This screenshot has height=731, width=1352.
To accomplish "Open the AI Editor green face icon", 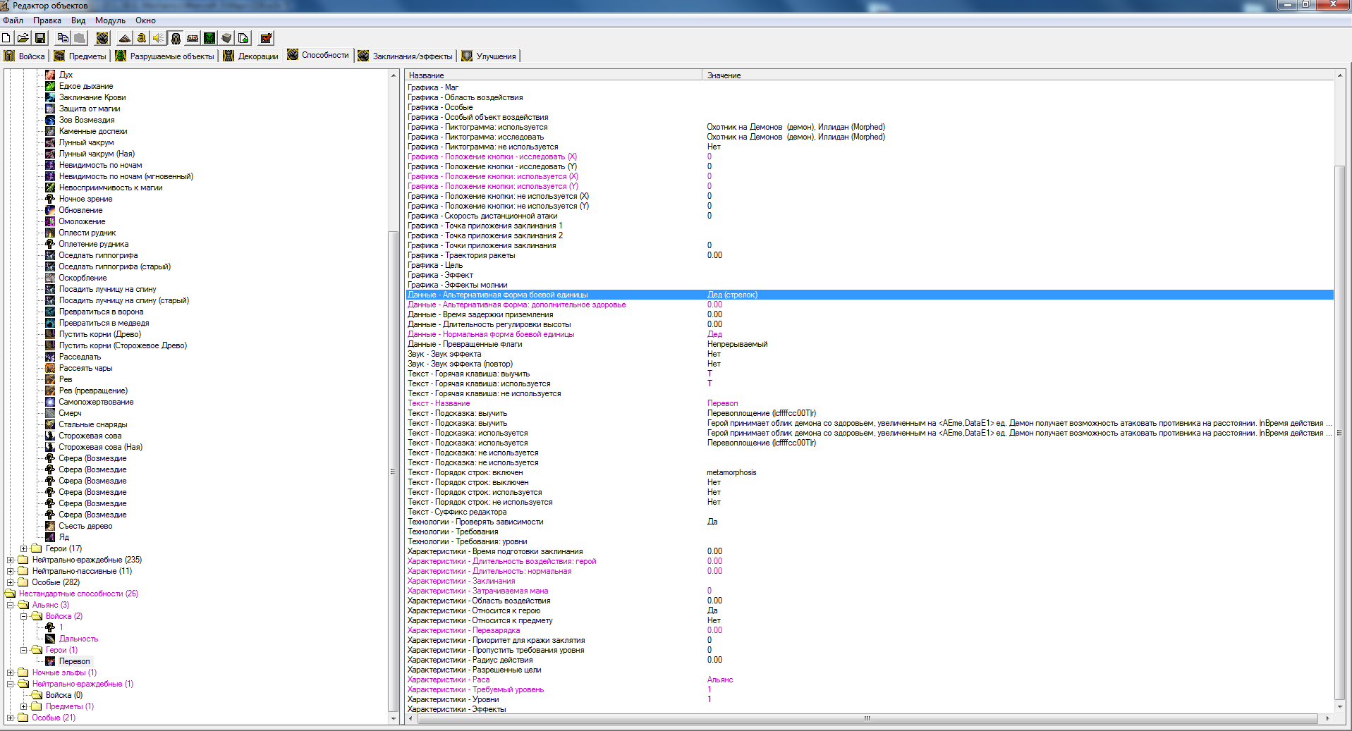I will (x=209, y=38).
